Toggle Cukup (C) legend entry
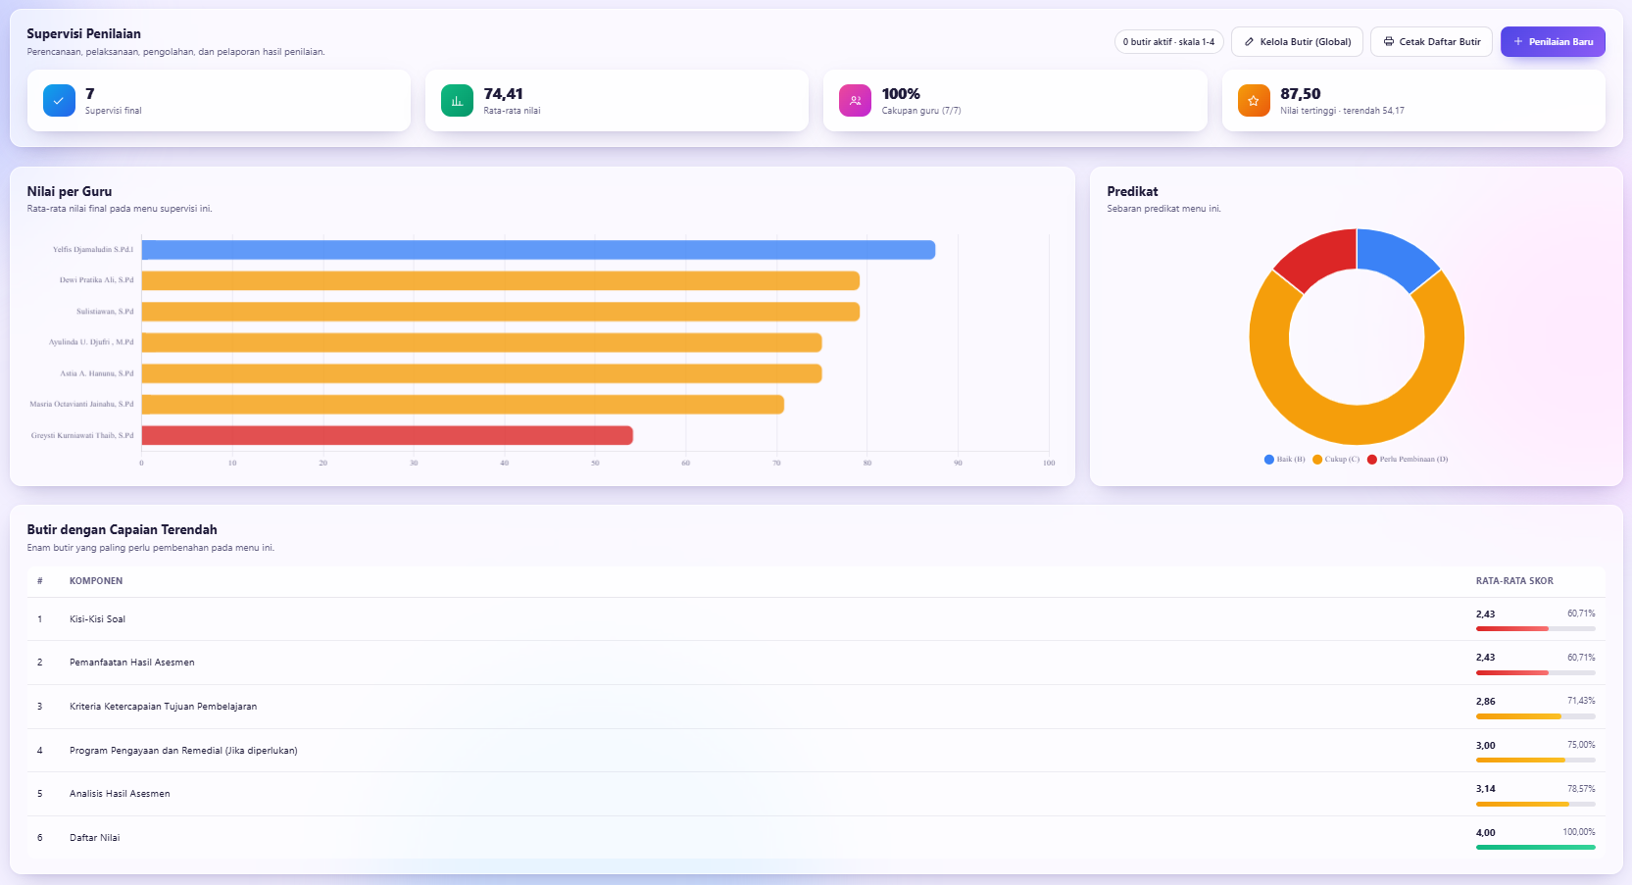This screenshot has width=1632, height=885. click(1336, 459)
